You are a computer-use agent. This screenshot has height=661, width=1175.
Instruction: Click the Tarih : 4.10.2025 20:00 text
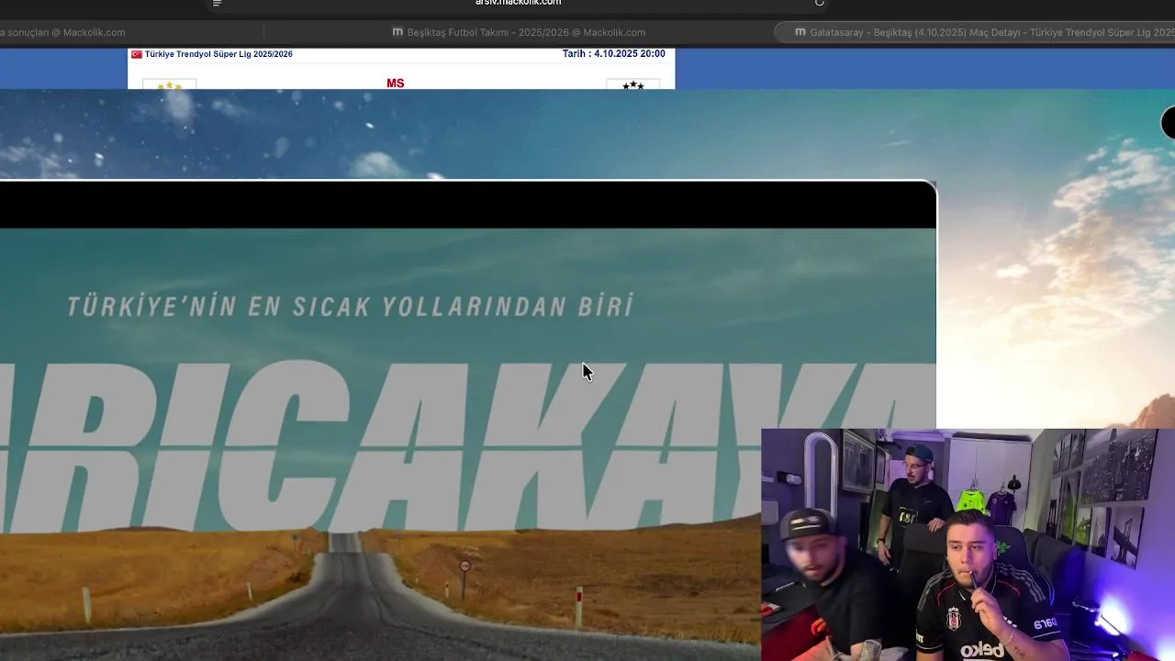point(614,54)
